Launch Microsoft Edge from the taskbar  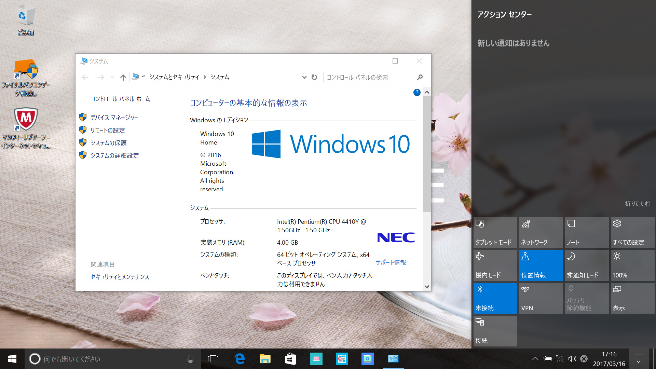[240, 359]
